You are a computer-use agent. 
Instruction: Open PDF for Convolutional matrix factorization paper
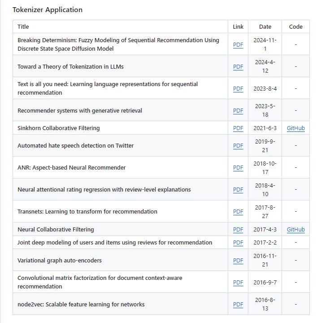[238, 282]
